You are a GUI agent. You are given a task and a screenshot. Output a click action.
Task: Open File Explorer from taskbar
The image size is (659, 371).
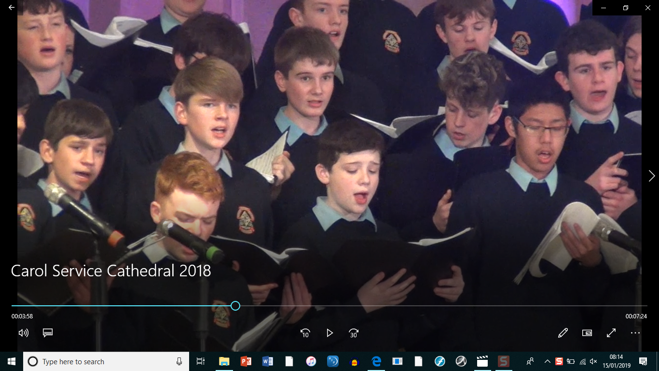point(224,361)
